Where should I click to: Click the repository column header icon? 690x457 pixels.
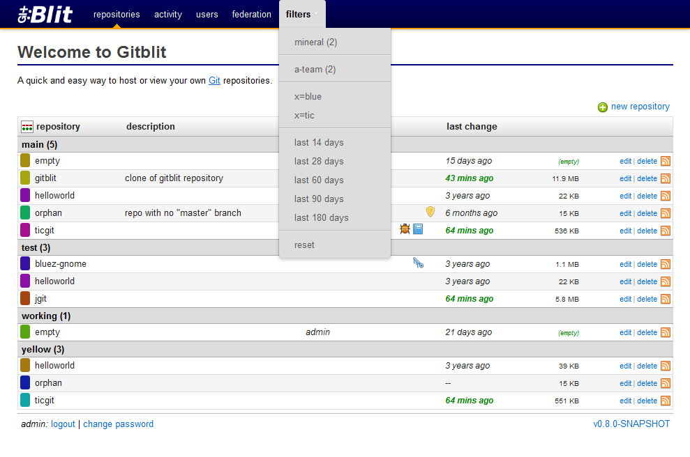[27, 127]
